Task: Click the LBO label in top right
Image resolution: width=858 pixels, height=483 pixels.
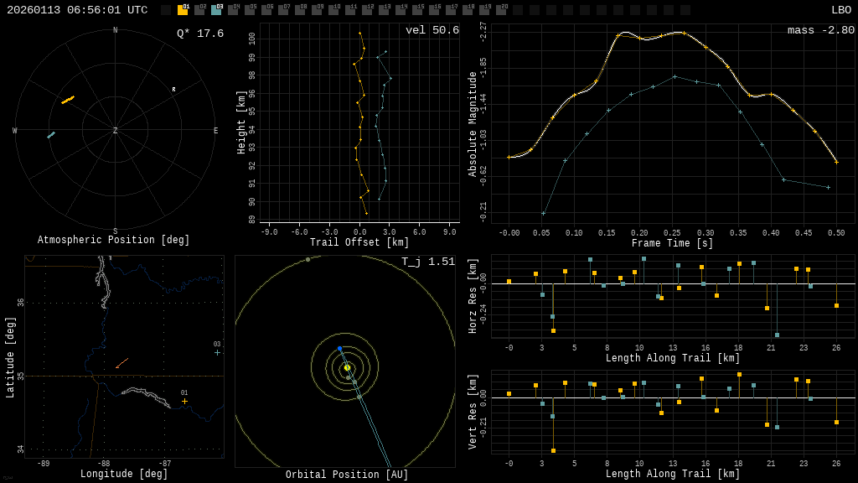Action: (840, 10)
